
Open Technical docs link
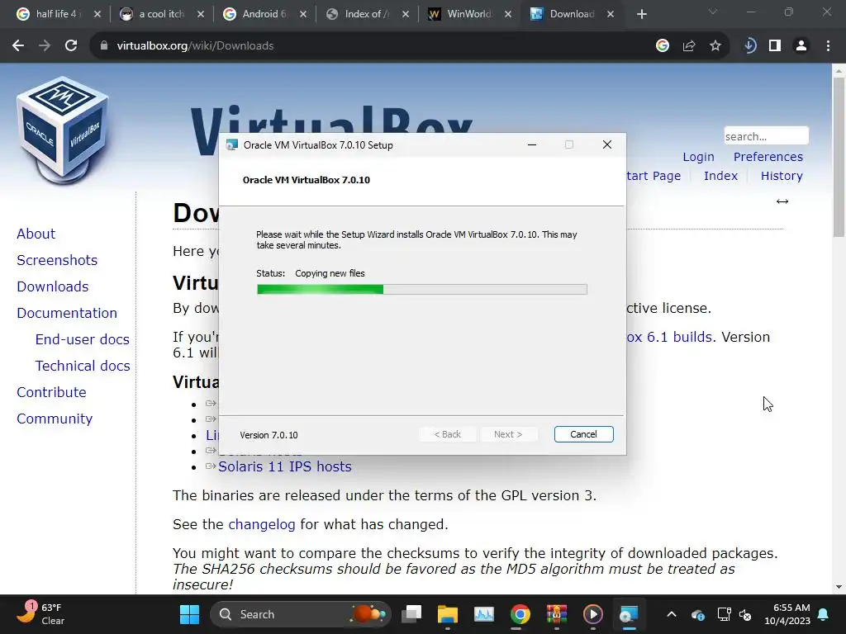[83, 366]
